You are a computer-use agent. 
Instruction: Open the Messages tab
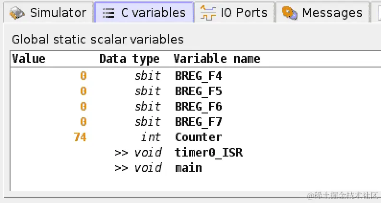(323, 12)
